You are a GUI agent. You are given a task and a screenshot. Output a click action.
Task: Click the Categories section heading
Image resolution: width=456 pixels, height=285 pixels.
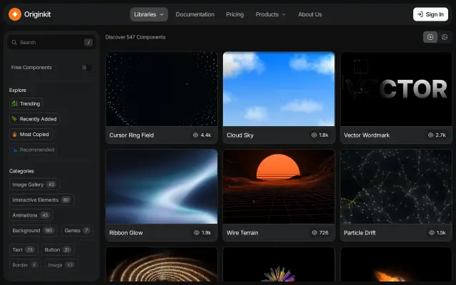coord(21,171)
